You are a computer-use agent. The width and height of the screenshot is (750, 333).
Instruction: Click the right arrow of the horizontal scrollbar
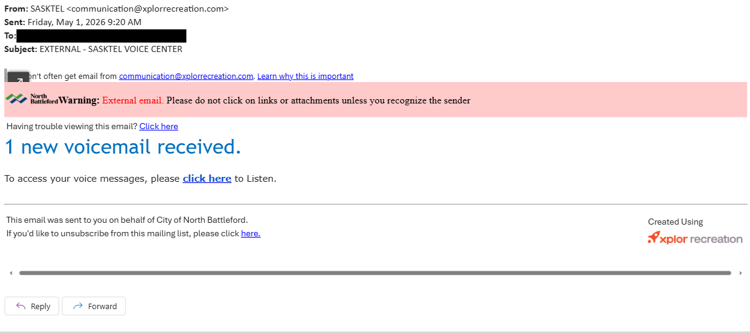pyautogui.click(x=740, y=273)
